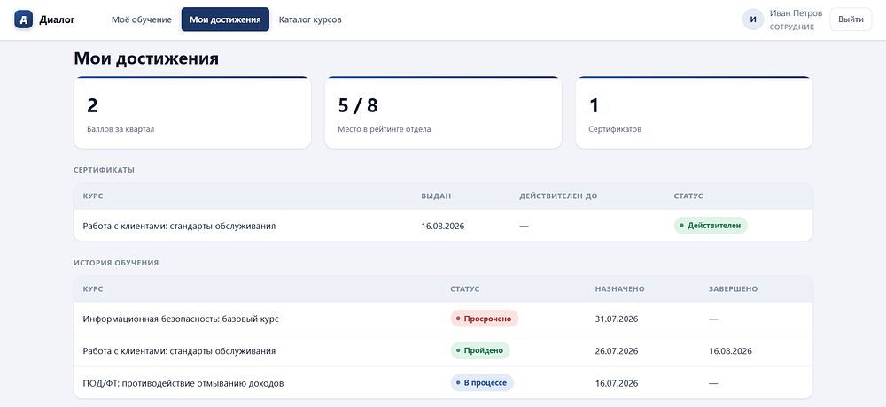This screenshot has height=407, width=886.
Task: Click the ДЕЙСТВИТЕЛЕН ДО column header
Action: pyautogui.click(x=558, y=196)
